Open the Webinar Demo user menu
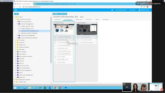 144,10
